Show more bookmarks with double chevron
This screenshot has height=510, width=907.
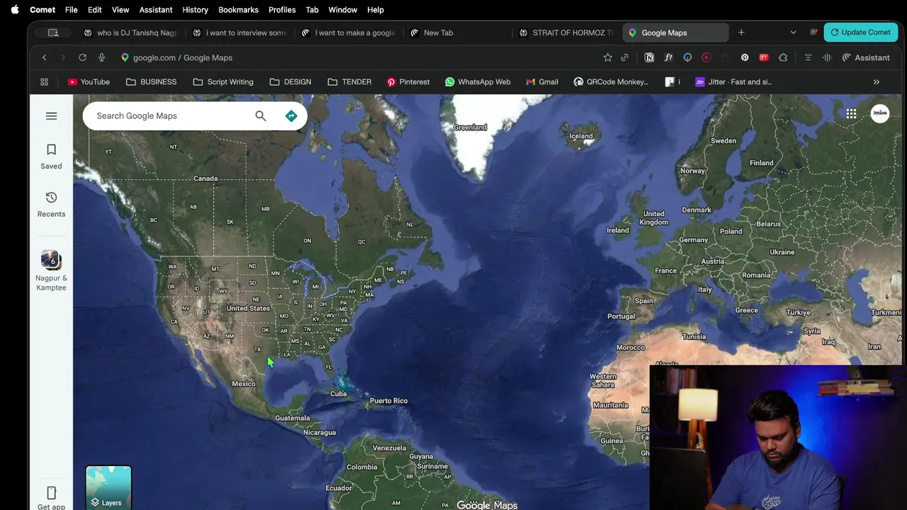pyautogui.click(x=877, y=81)
